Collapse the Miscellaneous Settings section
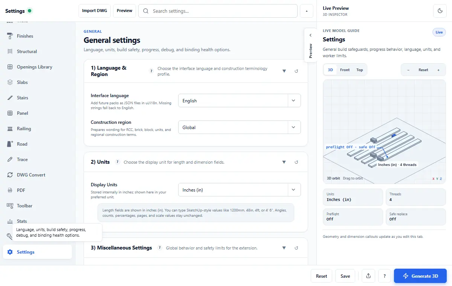This screenshot has height=286, width=452. tap(284, 248)
